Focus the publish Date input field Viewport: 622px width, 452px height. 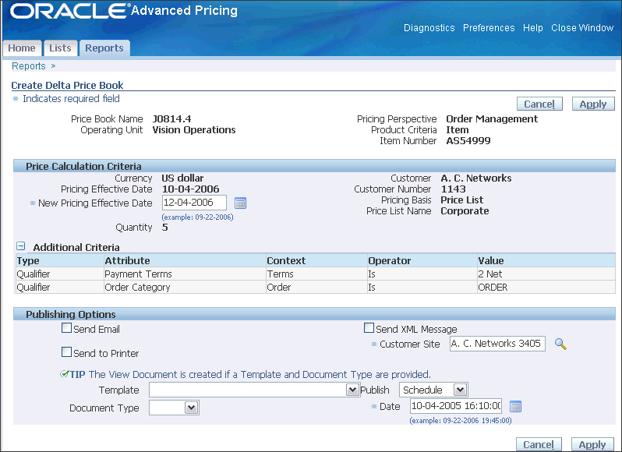[456, 406]
